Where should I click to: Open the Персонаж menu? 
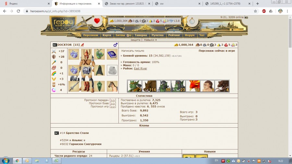pyautogui.click(x=91, y=35)
